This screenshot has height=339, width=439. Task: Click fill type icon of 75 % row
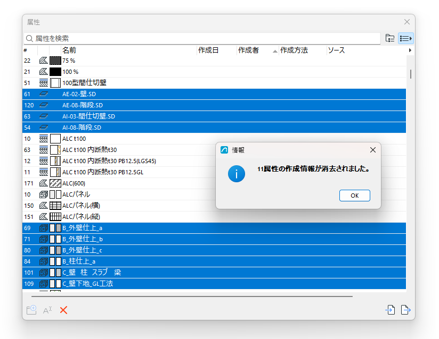coord(43,61)
